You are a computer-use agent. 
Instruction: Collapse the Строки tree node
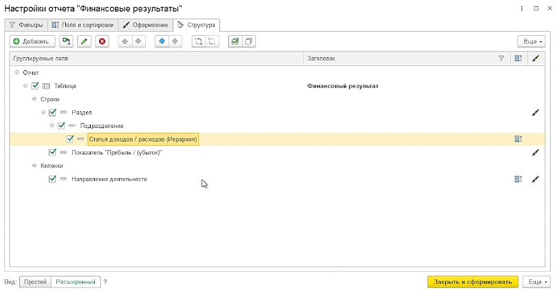coord(34,99)
